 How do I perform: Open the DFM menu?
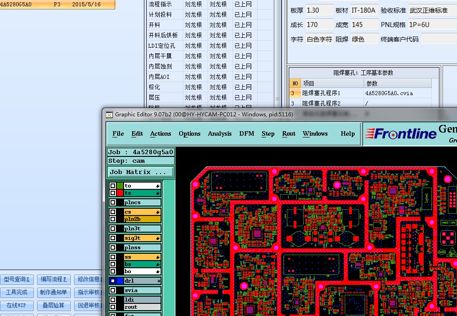click(247, 134)
